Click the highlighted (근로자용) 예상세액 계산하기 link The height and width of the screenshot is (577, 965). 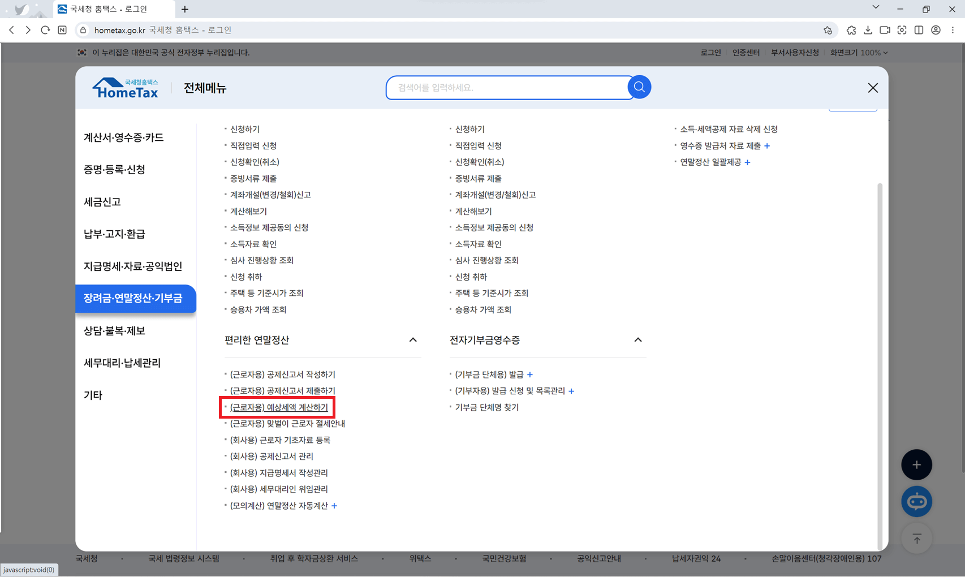[x=277, y=407]
